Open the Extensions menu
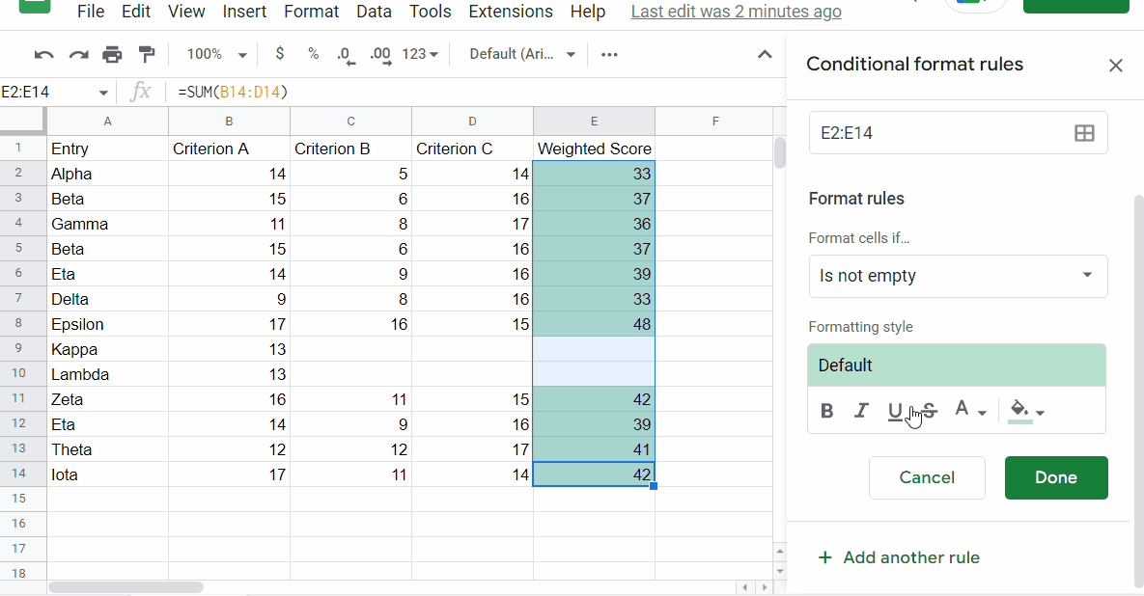This screenshot has height=596, width=1144. click(511, 12)
